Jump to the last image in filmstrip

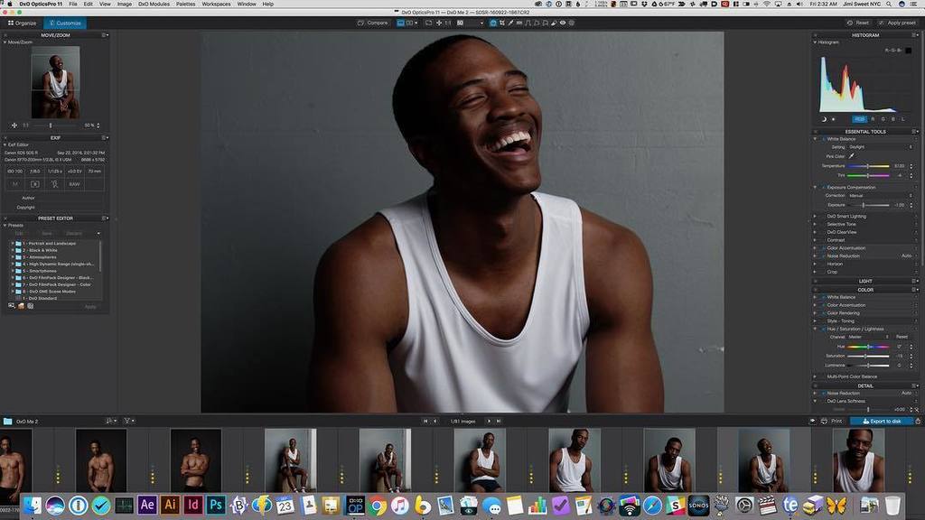point(499,421)
